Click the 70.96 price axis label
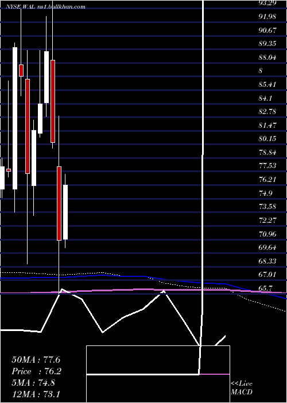The height and width of the screenshot is (403, 287). (x=267, y=234)
